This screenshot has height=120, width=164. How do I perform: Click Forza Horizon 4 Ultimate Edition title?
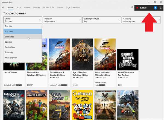(x=102, y=74)
